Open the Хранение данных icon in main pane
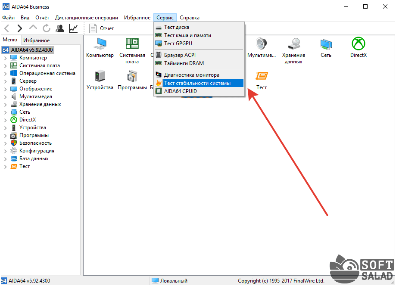 pyautogui.click(x=293, y=50)
